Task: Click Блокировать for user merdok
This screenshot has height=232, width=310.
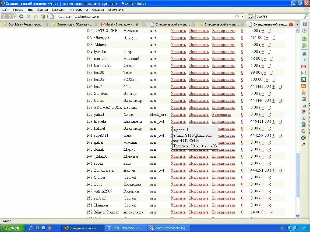Action: [x=223, y=59]
